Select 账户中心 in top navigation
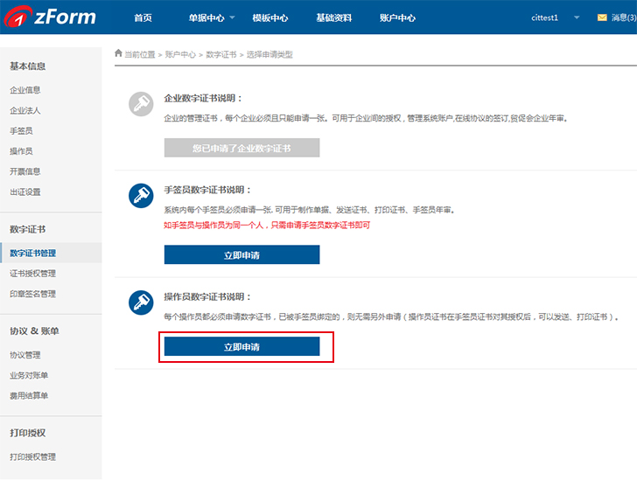Image resolution: width=637 pixels, height=480 pixels. click(397, 17)
